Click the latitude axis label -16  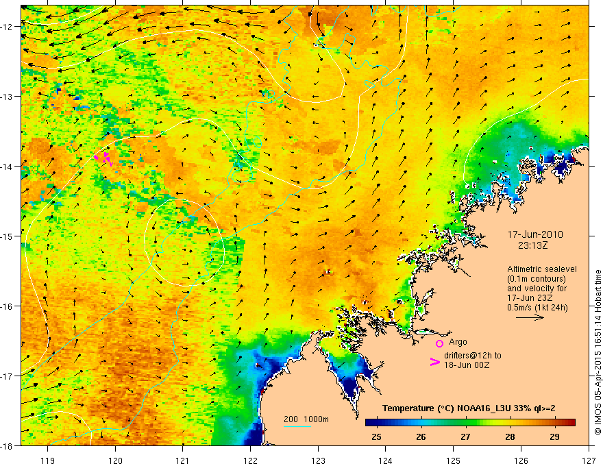coord(8,306)
